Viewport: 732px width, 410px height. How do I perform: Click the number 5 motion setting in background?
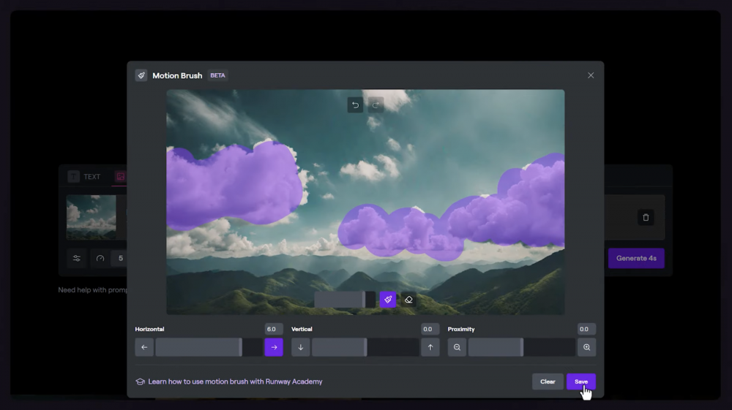pos(121,258)
